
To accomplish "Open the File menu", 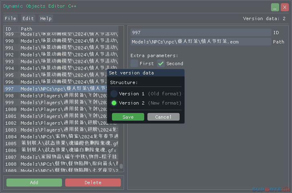I will 10,18.
